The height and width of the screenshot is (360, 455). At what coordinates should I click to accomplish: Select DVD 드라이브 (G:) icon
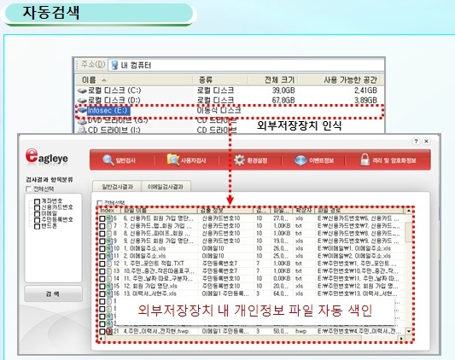pyautogui.click(x=82, y=120)
